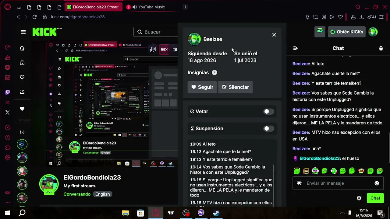This screenshot has height=219, width=390.
Task: Click the "19:13 Agachate que te la met*" history entry
Action: [x=221, y=152]
